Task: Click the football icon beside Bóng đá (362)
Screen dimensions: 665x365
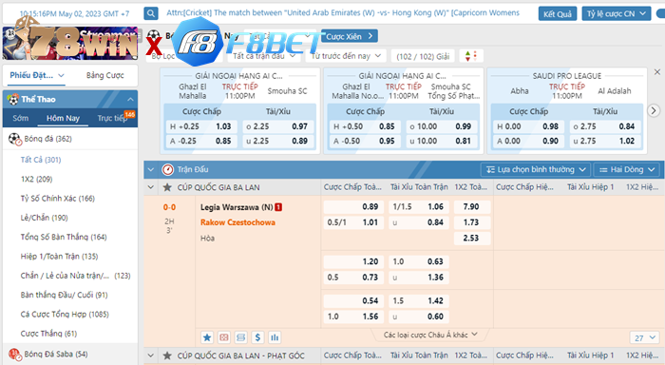Action: tap(14, 139)
